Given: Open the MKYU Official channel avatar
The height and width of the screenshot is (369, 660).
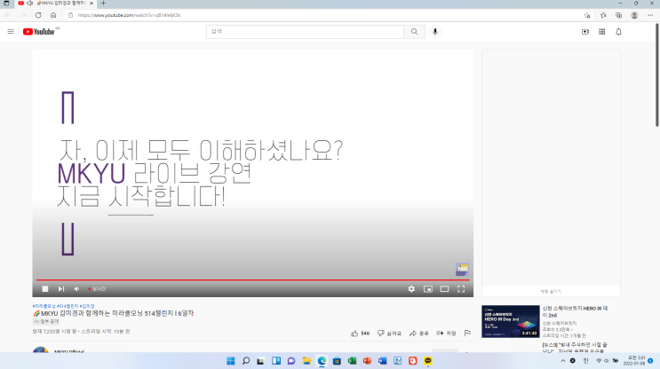Looking at the screenshot, I should (40, 349).
